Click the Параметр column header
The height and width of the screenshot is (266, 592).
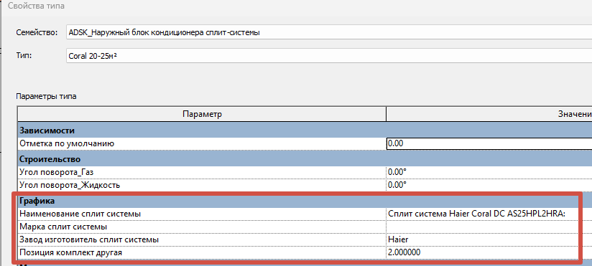[202, 114]
